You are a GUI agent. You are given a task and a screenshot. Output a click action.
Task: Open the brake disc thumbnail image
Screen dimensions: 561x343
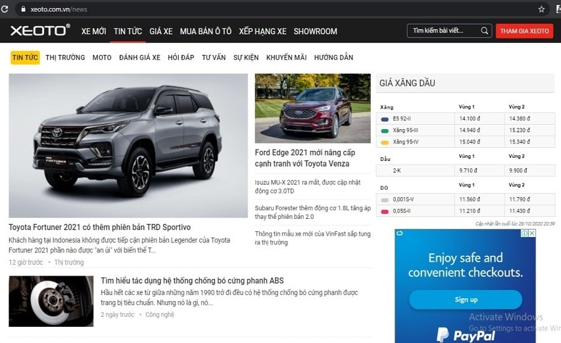(51, 301)
